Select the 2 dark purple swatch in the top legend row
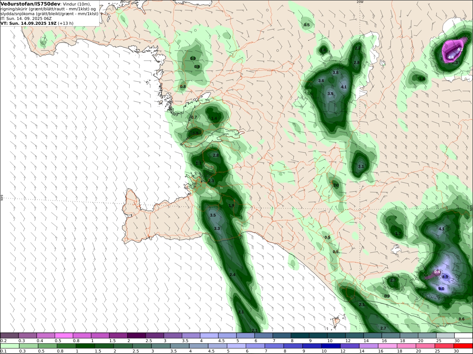Viewport: 473px width, 354px height. (136, 336)
